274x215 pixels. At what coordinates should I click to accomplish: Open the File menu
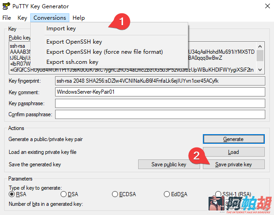click(6, 18)
